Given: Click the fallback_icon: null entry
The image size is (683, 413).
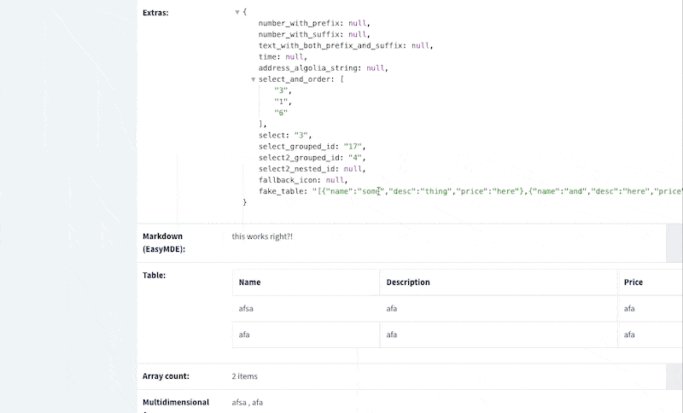Looking at the screenshot, I should [x=303, y=180].
